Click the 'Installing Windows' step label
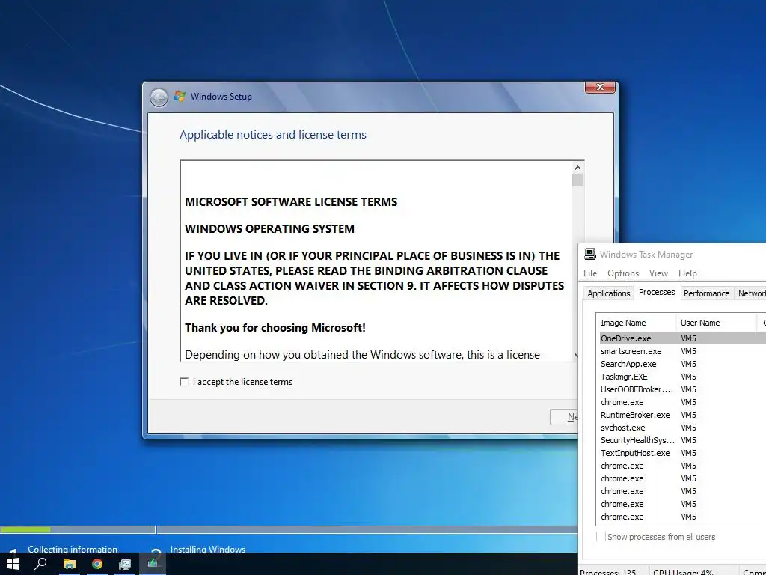This screenshot has width=766, height=575. 208,549
